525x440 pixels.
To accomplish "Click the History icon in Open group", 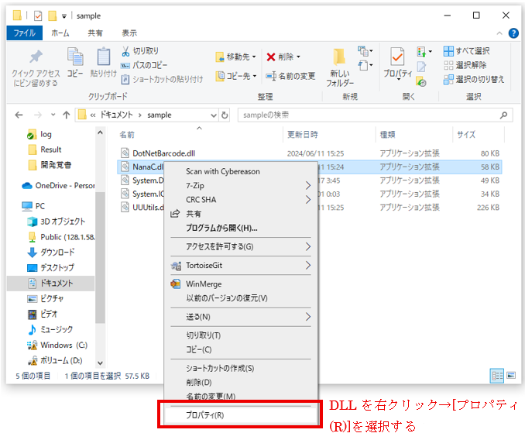I will point(421,81).
